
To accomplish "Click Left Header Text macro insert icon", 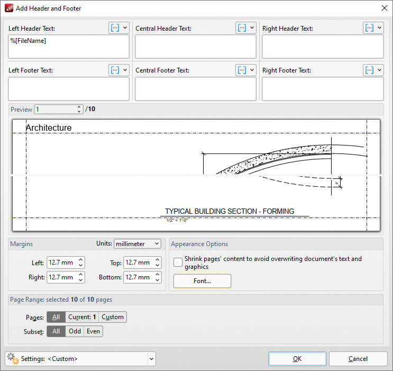I will pos(115,28).
